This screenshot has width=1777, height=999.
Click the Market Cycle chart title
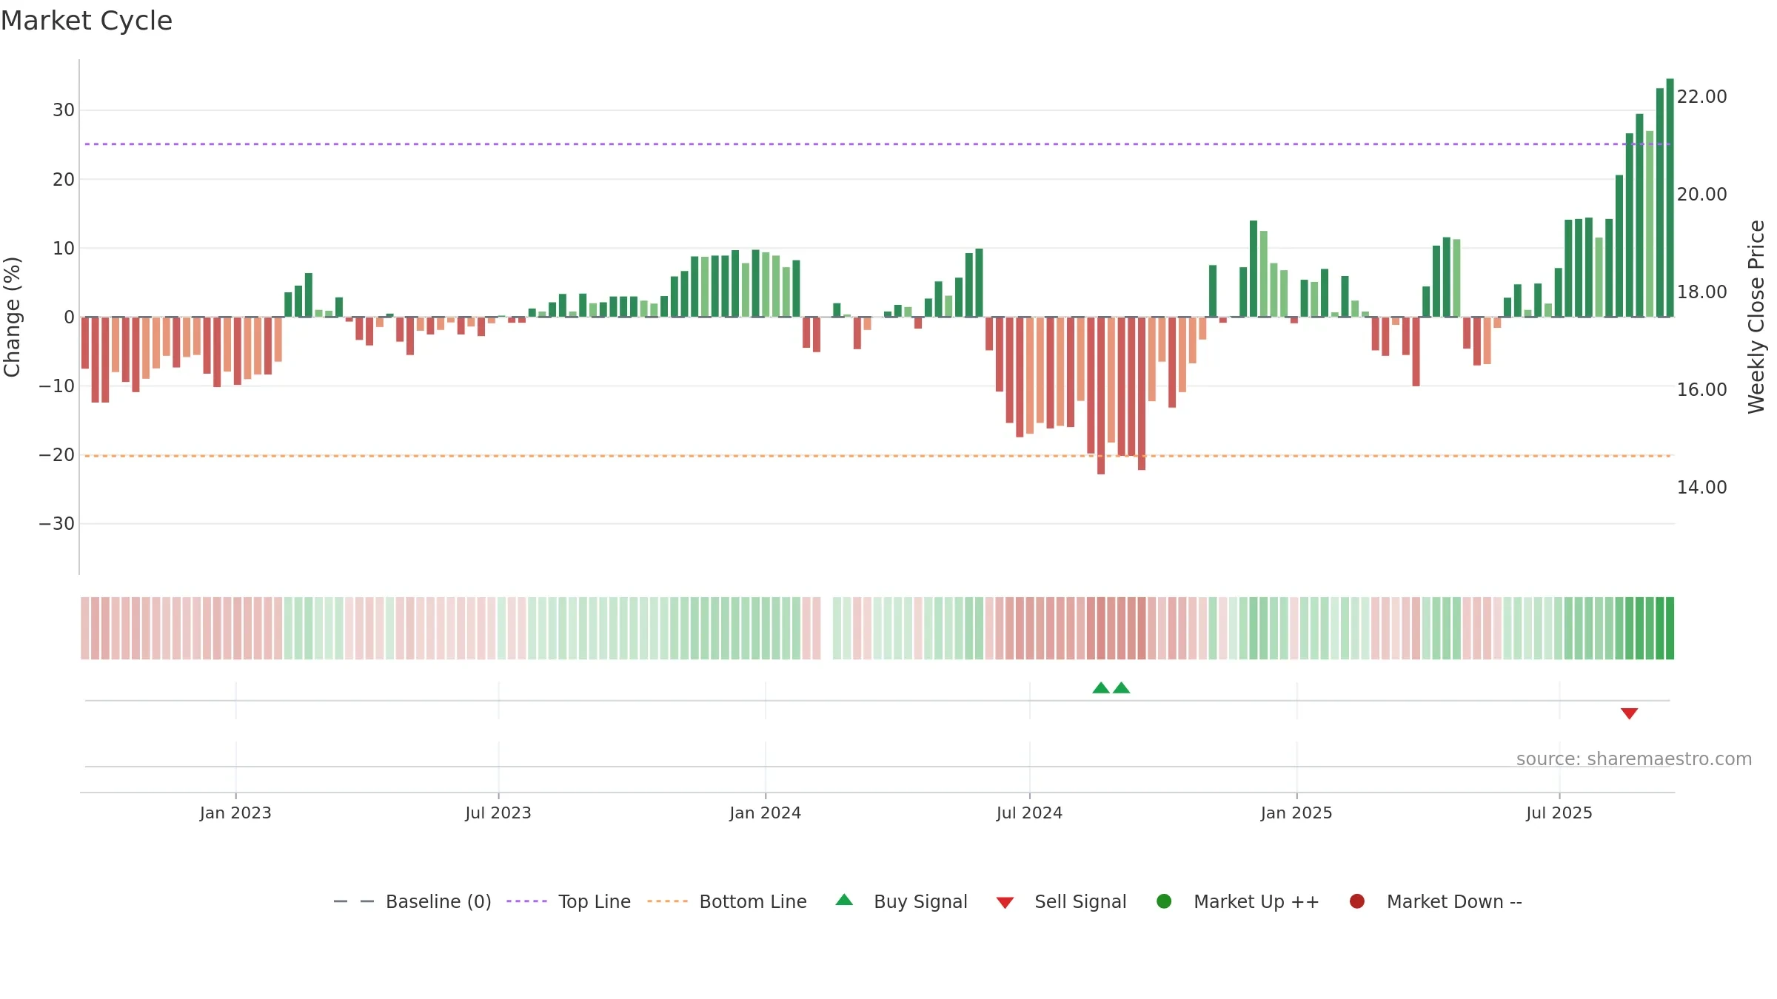point(87,21)
